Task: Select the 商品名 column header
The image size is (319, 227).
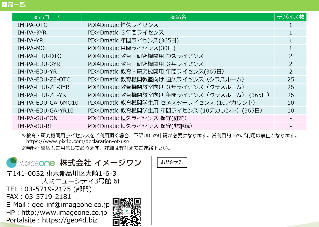Action: pyautogui.click(x=178, y=17)
